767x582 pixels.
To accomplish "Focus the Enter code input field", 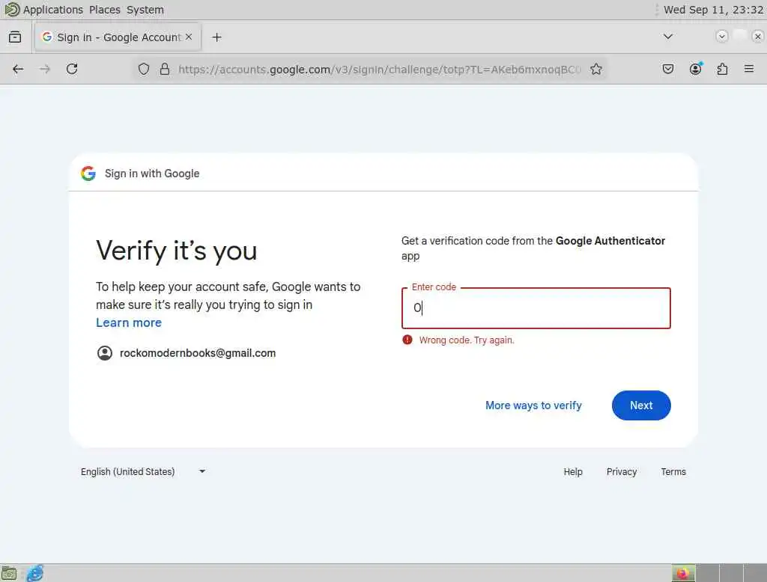I will [536, 308].
